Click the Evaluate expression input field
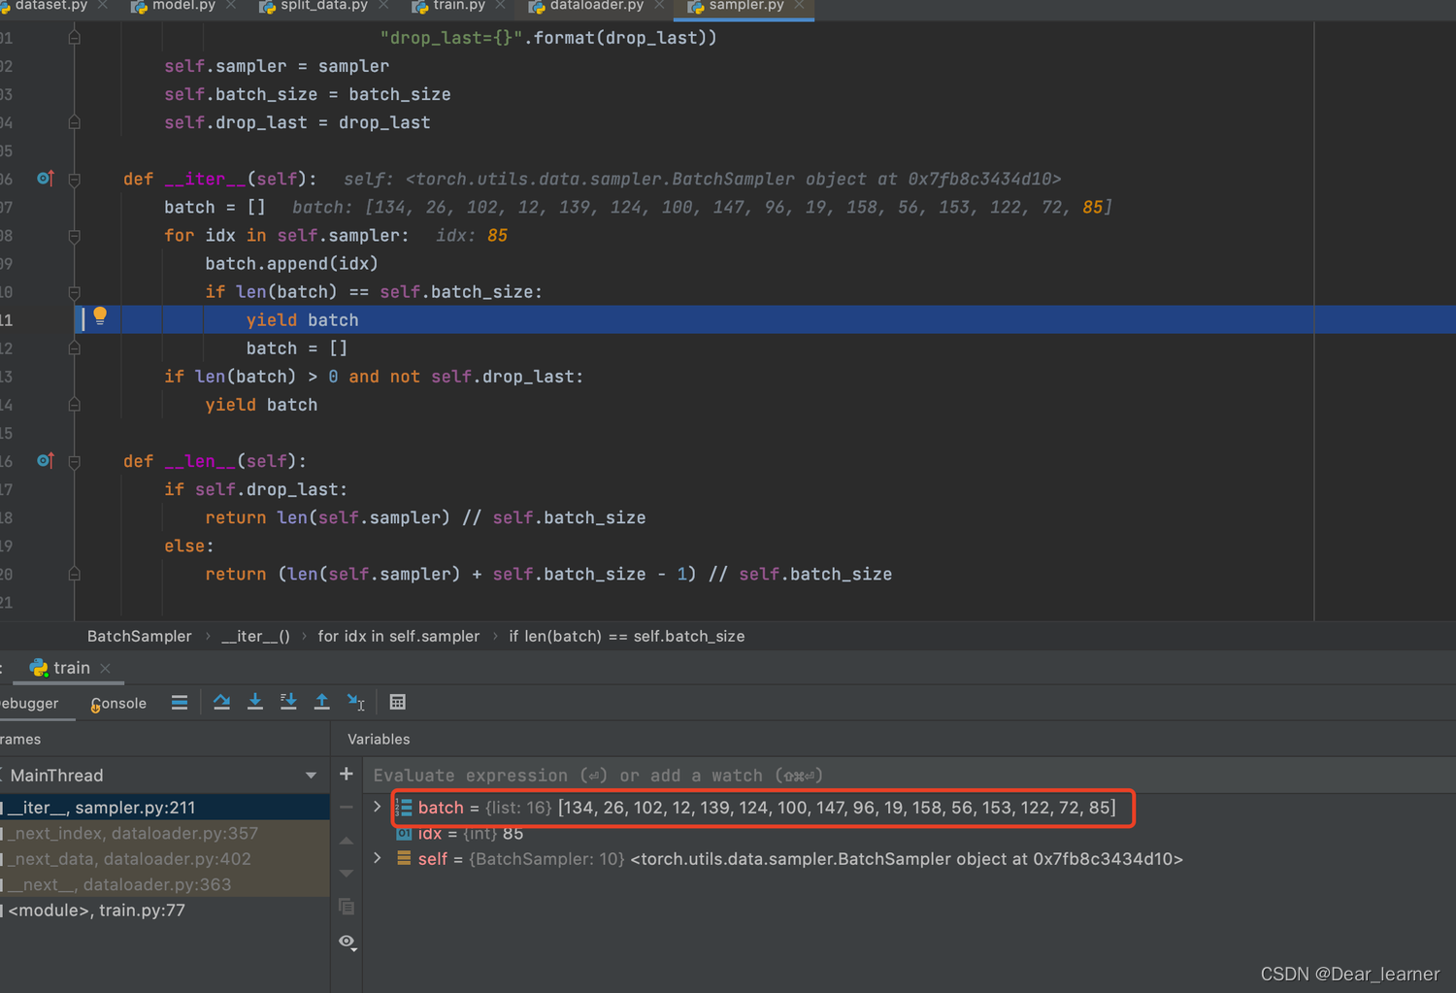The height and width of the screenshot is (993, 1456). (x=910, y=775)
